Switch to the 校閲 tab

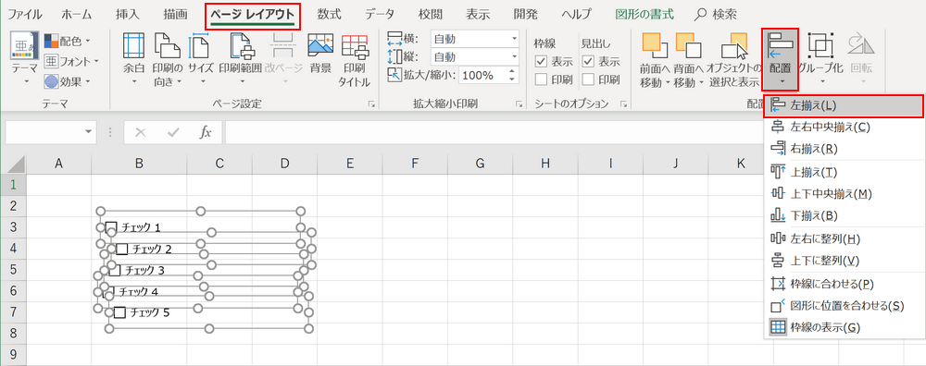430,14
